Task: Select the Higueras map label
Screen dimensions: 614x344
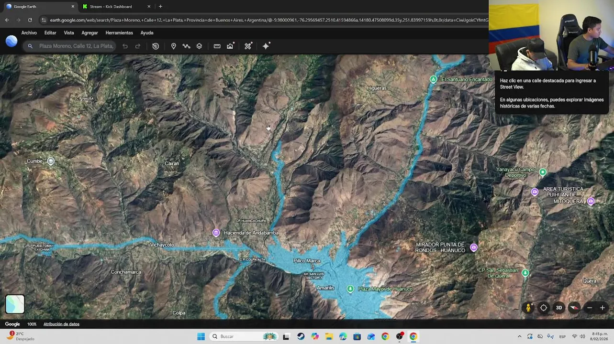Action: (x=377, y=88)
